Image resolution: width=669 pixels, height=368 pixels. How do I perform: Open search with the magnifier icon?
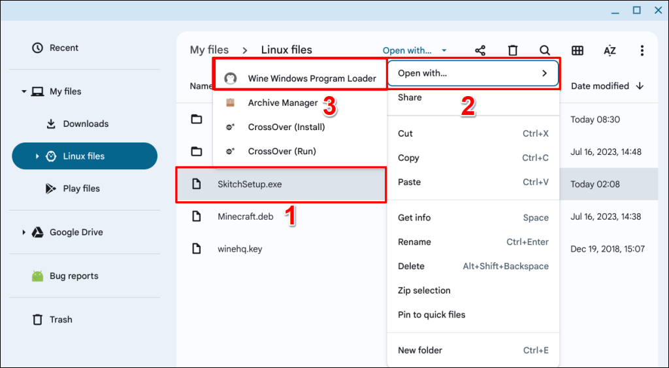tap(545, 50)
